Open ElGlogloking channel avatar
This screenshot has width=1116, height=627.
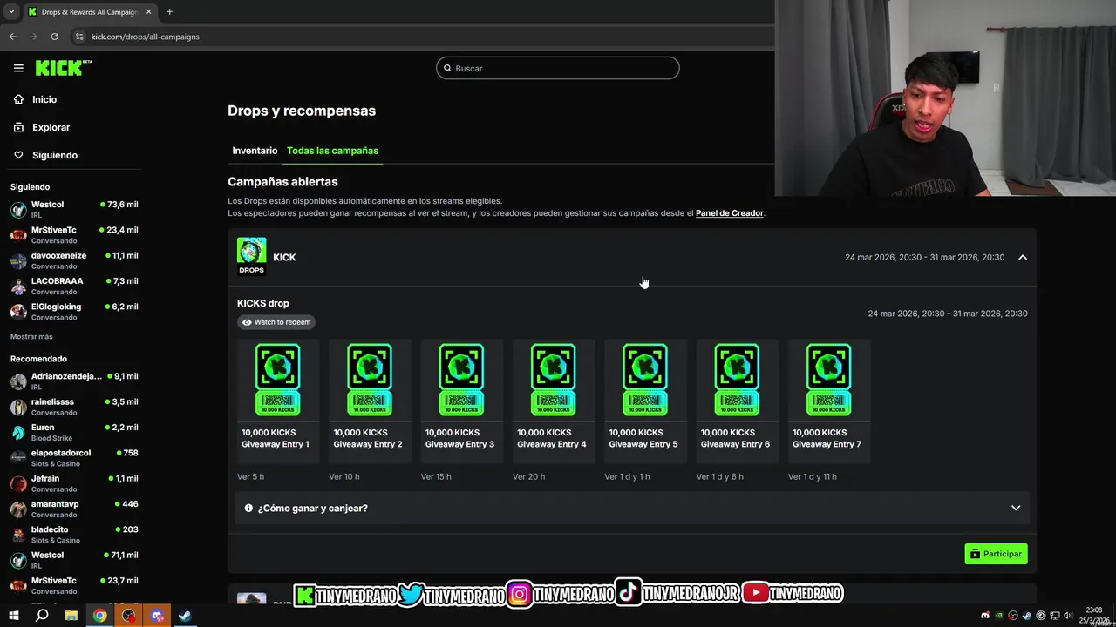[x=18, y=311]
